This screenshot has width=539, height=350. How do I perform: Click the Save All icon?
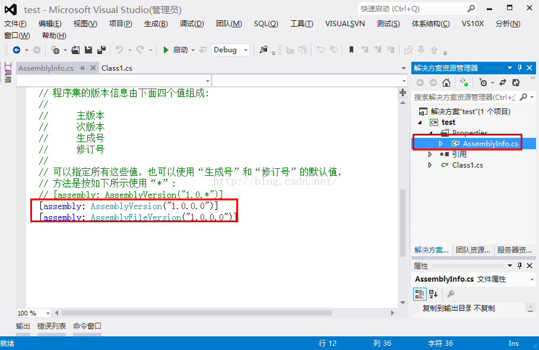102,51
